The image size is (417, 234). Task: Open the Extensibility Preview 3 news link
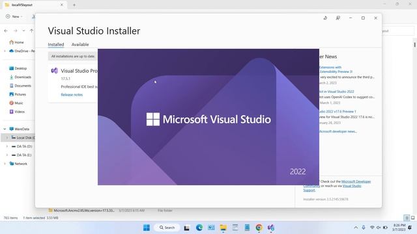[336, 70]
